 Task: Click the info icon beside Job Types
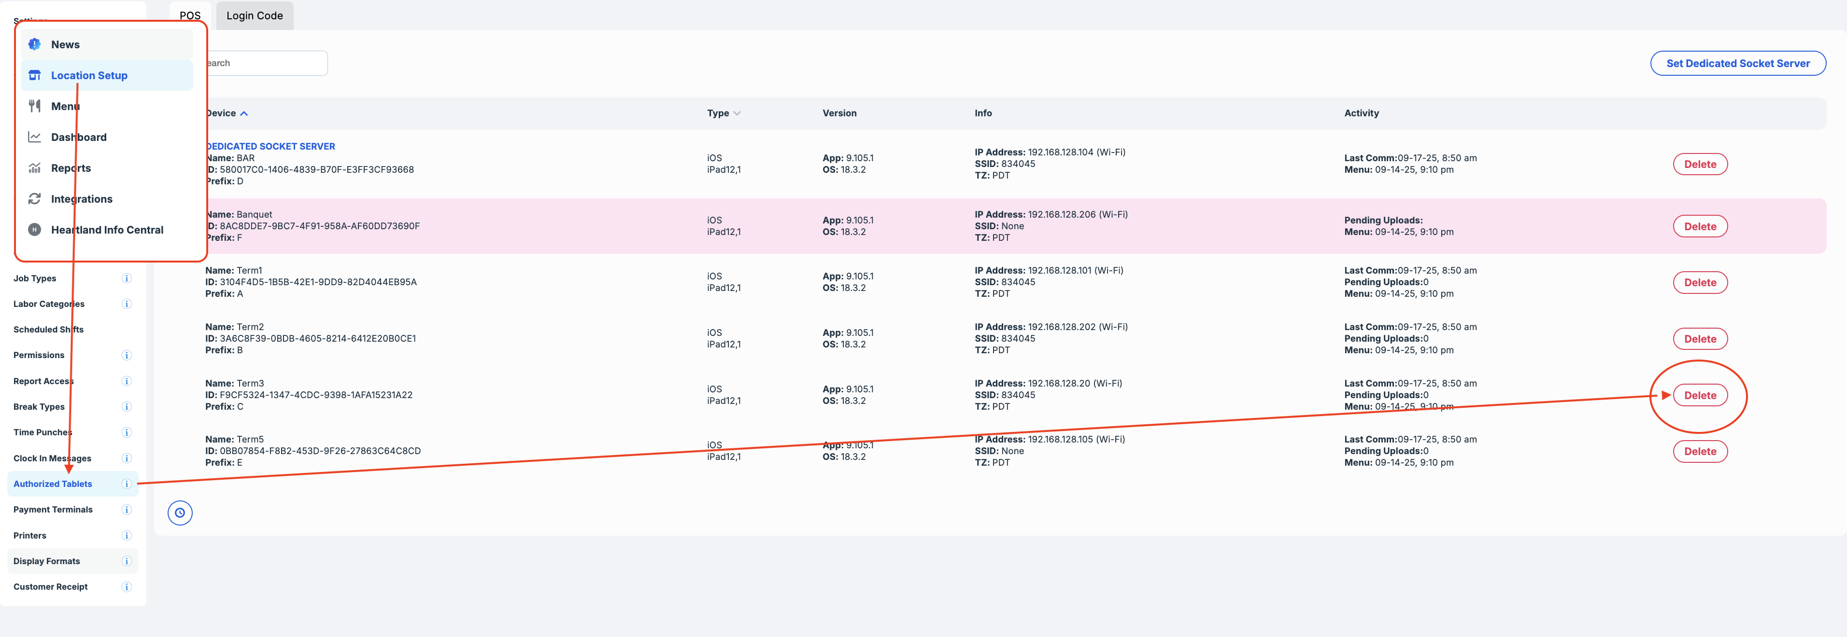tap(126, 278)
